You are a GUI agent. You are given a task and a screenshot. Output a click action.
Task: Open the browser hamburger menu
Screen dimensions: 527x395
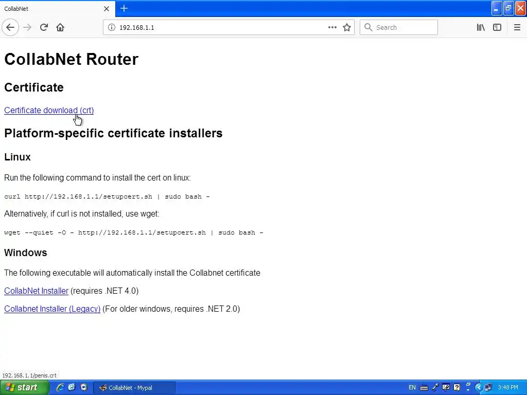tap(517, 28)
